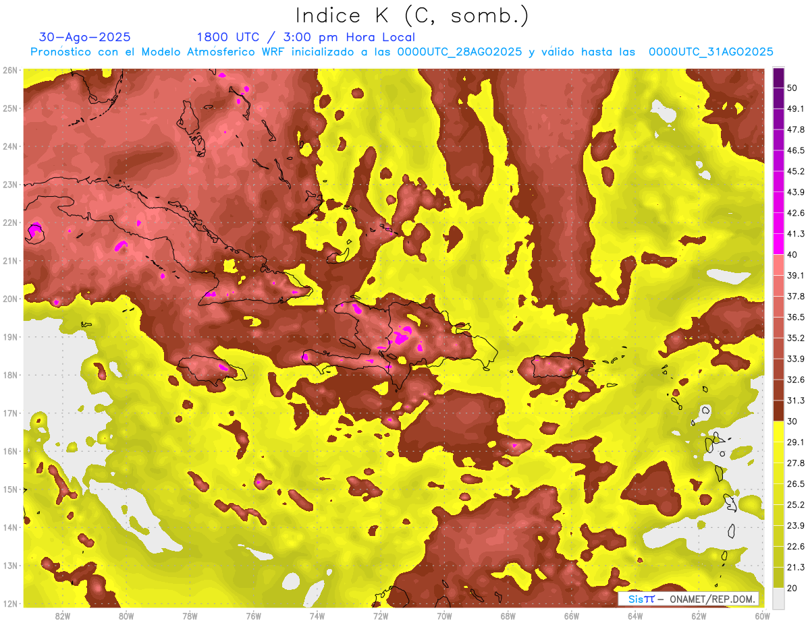Click the '30' legend value

point(793,421)
